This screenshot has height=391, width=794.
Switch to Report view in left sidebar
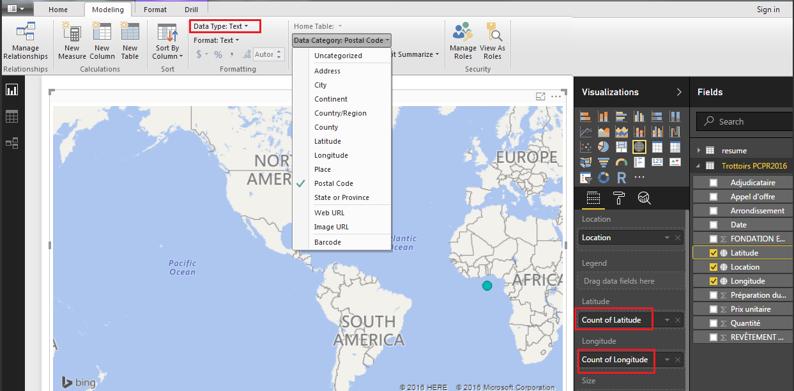11,90
